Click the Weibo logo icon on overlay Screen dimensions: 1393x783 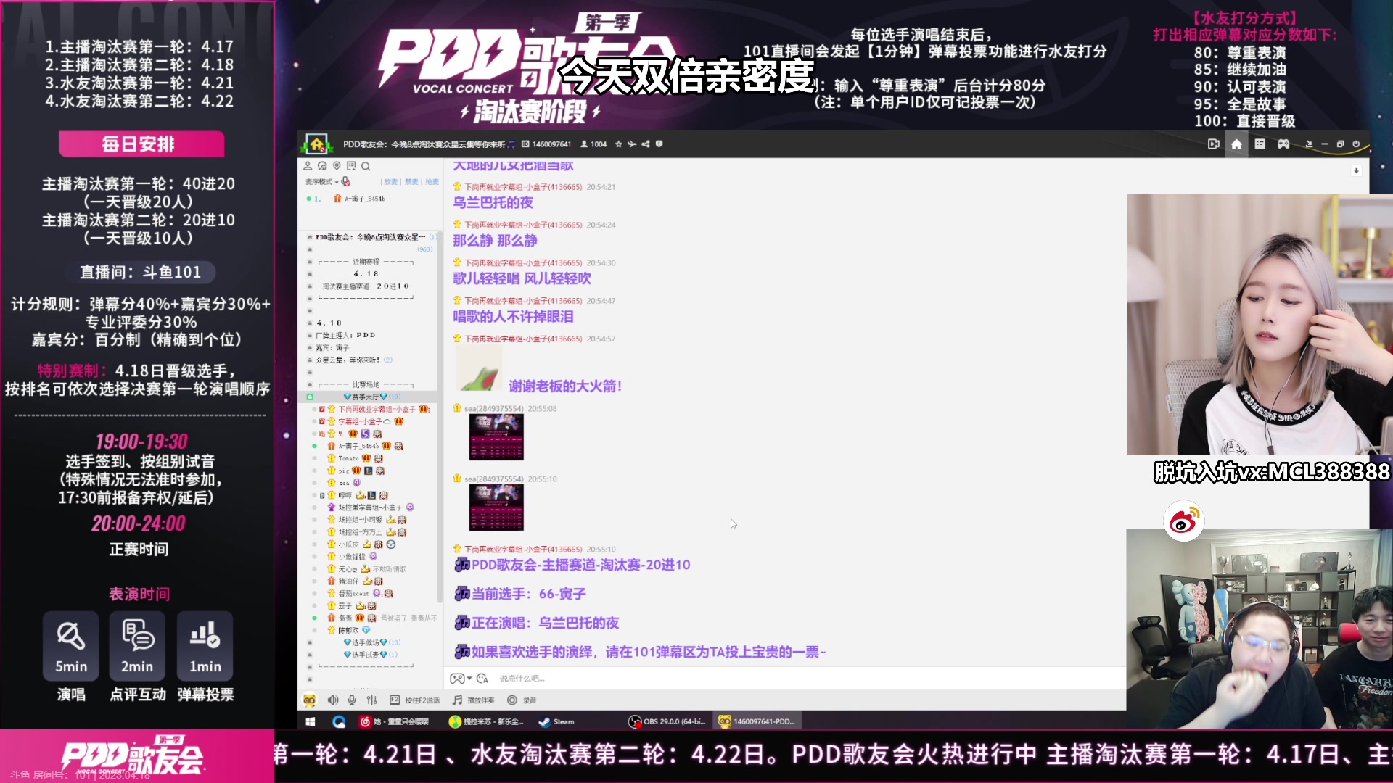click(1183, 521)
